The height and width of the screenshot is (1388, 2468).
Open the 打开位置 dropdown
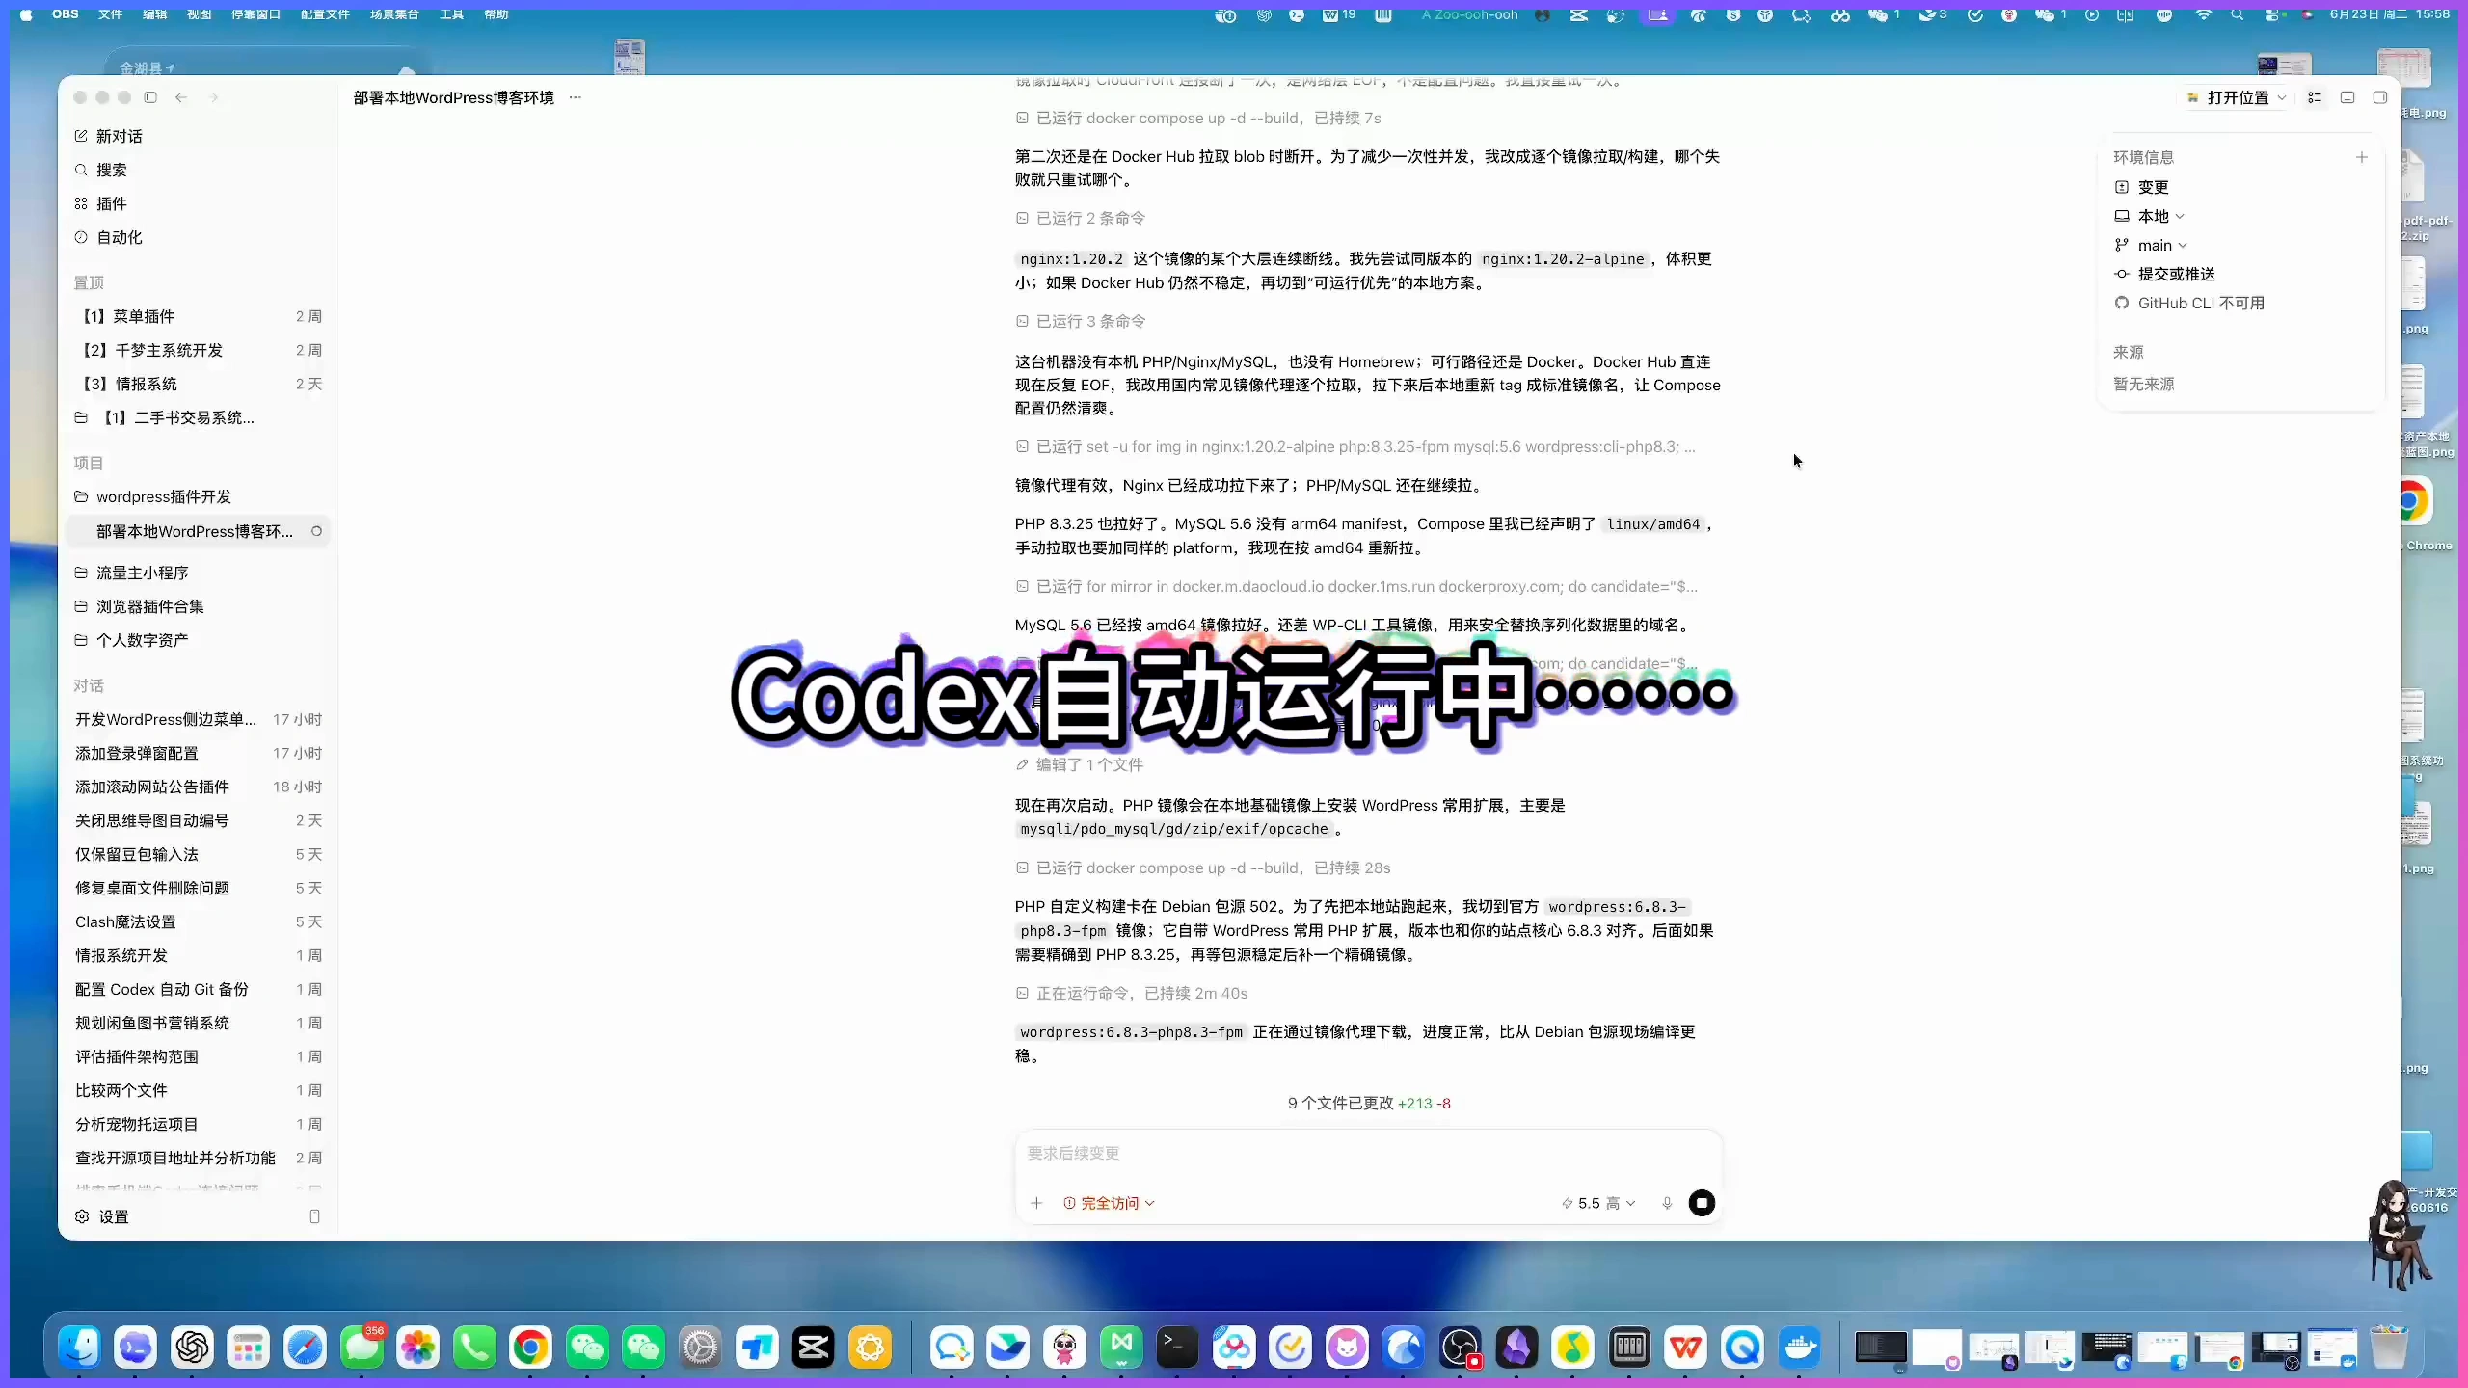[x=2237, y=97]
